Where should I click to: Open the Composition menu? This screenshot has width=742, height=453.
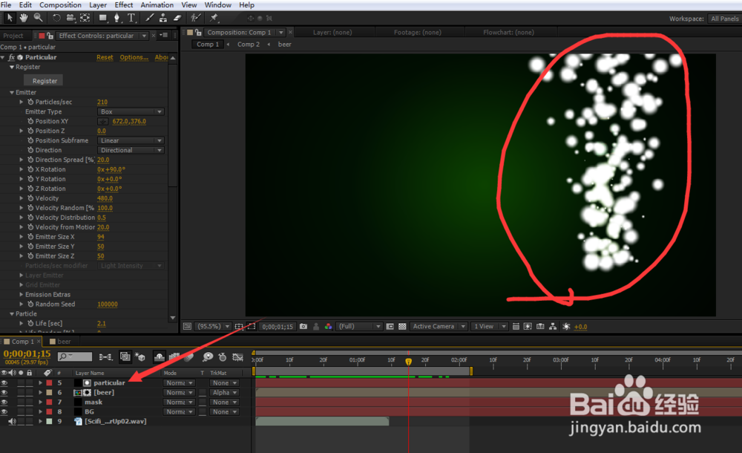[x=60, y=4]
